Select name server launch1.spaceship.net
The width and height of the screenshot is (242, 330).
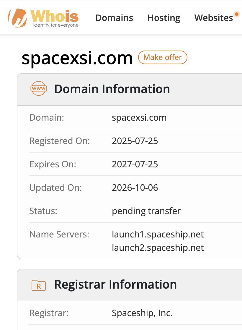(158, 234)
